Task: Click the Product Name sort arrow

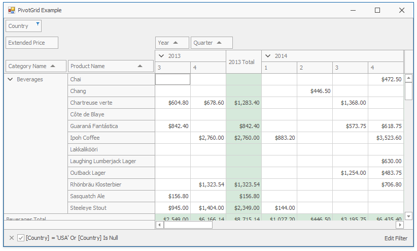Action: [x=140, y=66]
